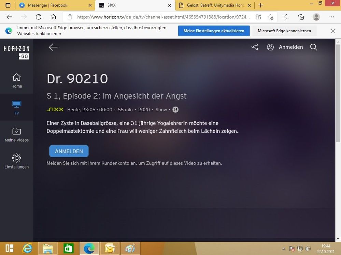Click the Horizon Go logo
The width and height of the screenshot is (341, 255).
(16, 52)
